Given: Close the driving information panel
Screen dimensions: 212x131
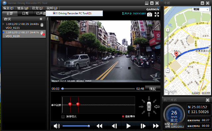Looking at the screenshot, I should (208, 100).
